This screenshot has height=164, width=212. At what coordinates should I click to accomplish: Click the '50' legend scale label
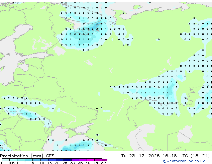(103, 163)
